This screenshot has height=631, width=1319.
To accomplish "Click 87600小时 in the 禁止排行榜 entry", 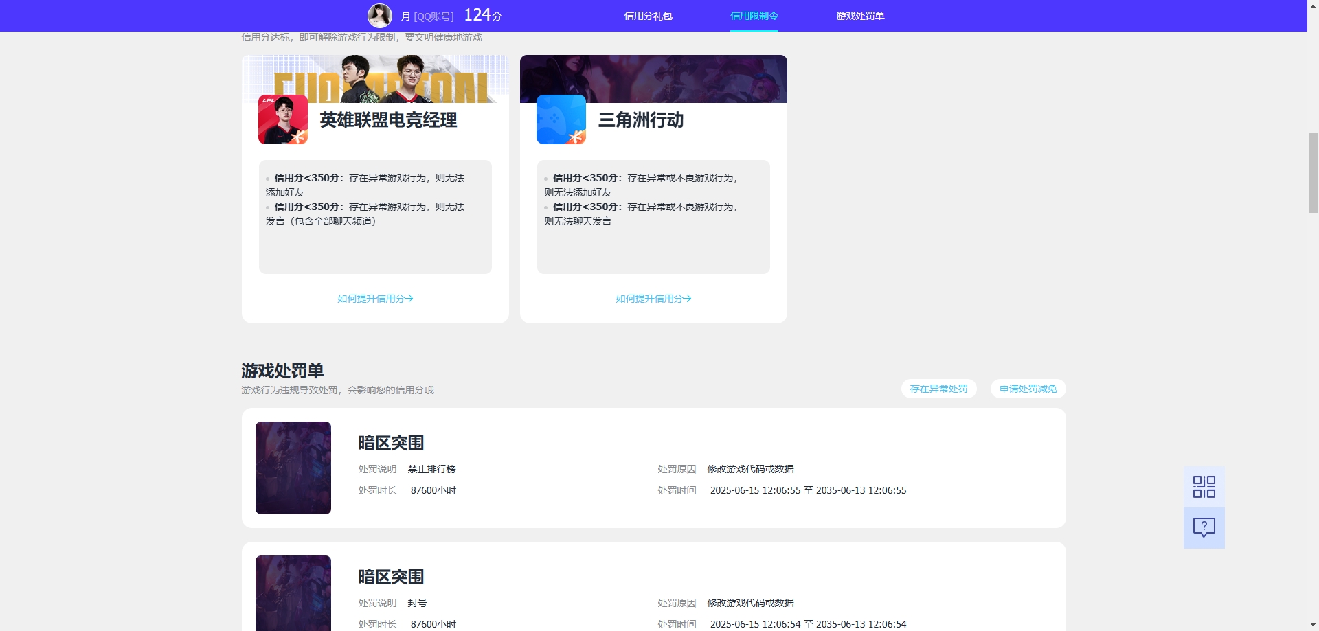I will [x=433, y=490].
